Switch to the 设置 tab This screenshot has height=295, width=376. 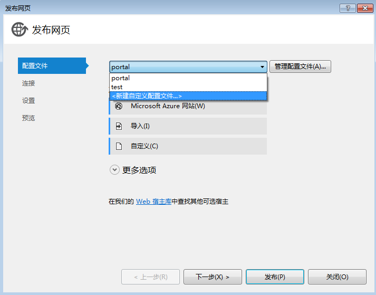28,100
